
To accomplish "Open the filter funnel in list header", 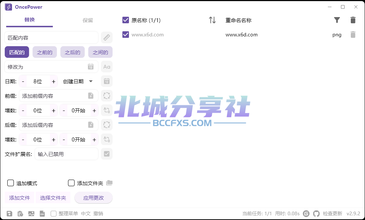I will point(337,20).
